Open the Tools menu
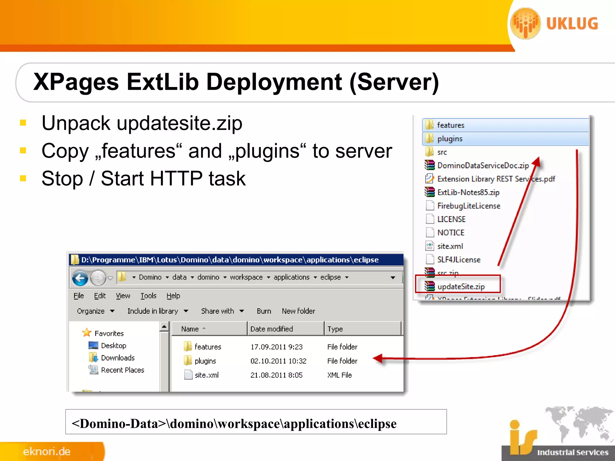Image resolution: width=615 pixels, height=461 pixels. coord(148,296)
